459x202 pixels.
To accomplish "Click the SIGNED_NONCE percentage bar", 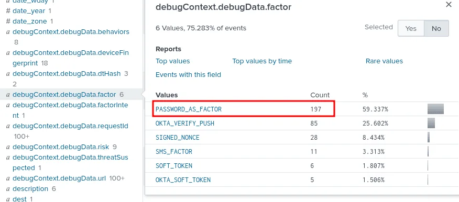I will (429, 137).
